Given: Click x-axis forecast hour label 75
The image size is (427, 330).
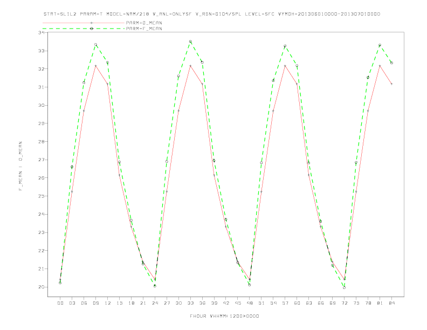Looking at the screenshot, I should [x=356, y=303].
